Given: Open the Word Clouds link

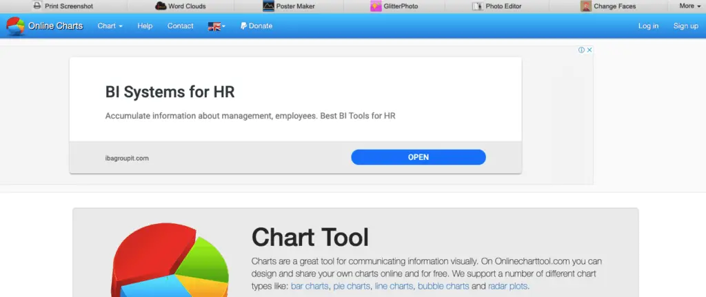Looking at the screenshot, I should pyautogui.click(x=187, y=6).
